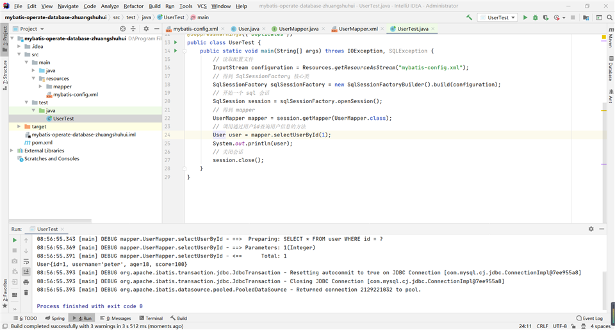Screen dimensions: 615x330
Task: Expand the mapper folder
Action: click(x=40, y=87)
